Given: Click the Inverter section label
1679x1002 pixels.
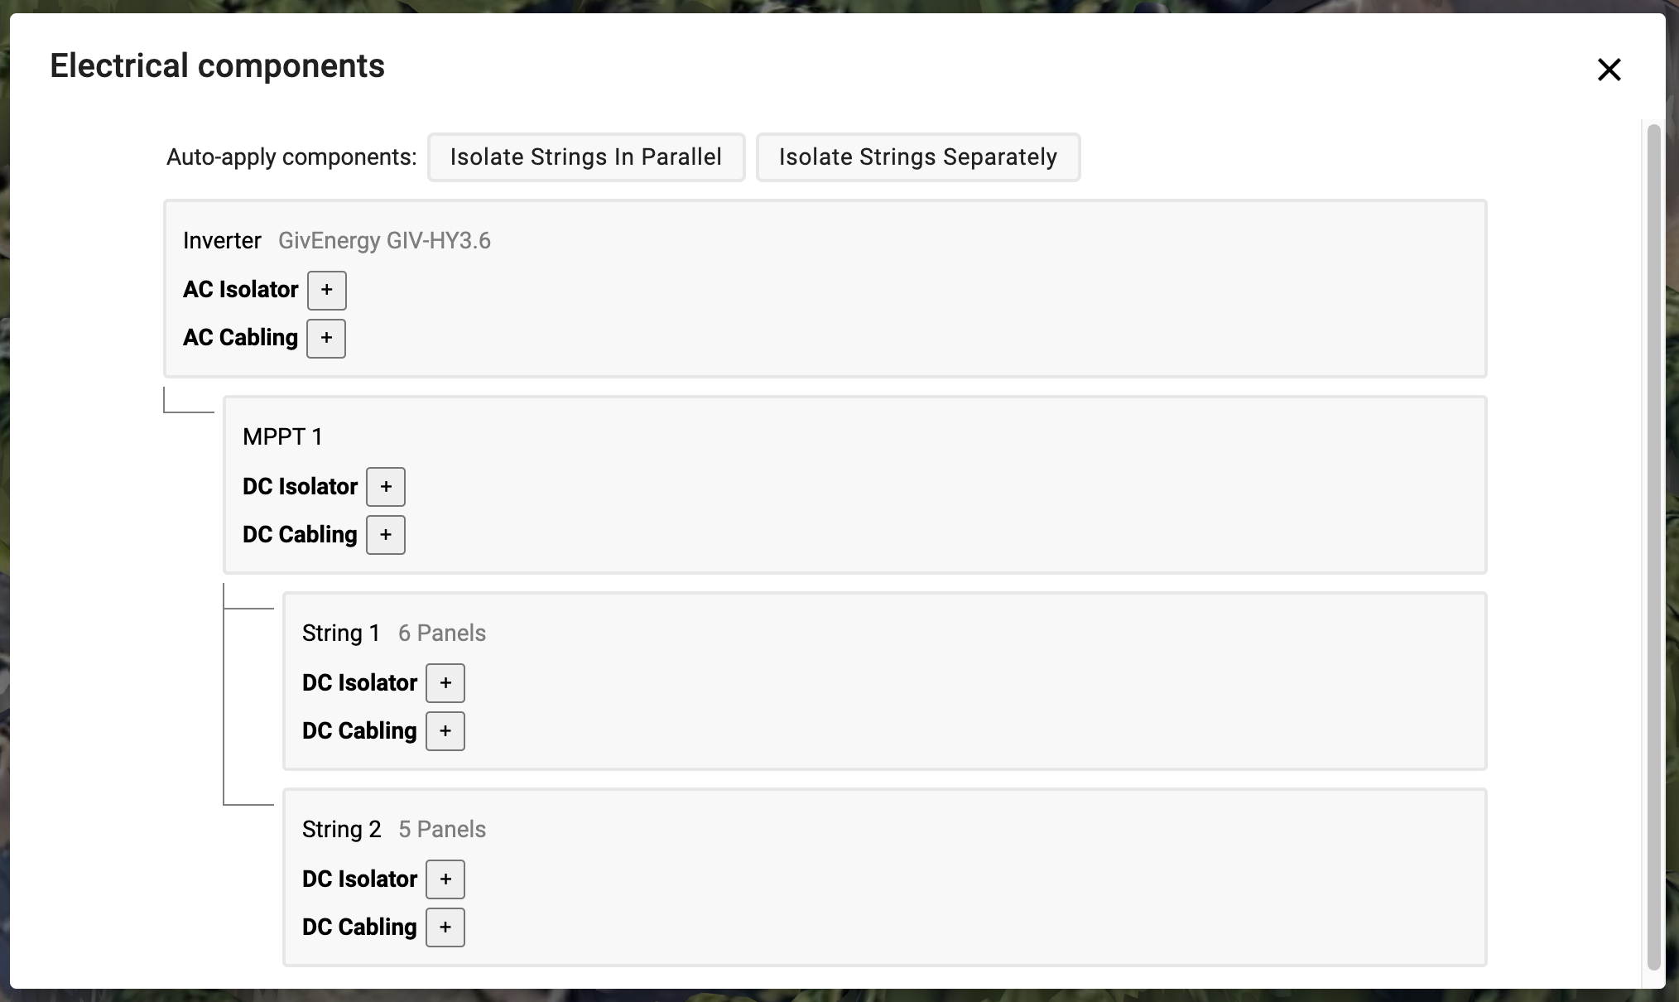Looking at the screenshot, I should click(x=222, y=240).
